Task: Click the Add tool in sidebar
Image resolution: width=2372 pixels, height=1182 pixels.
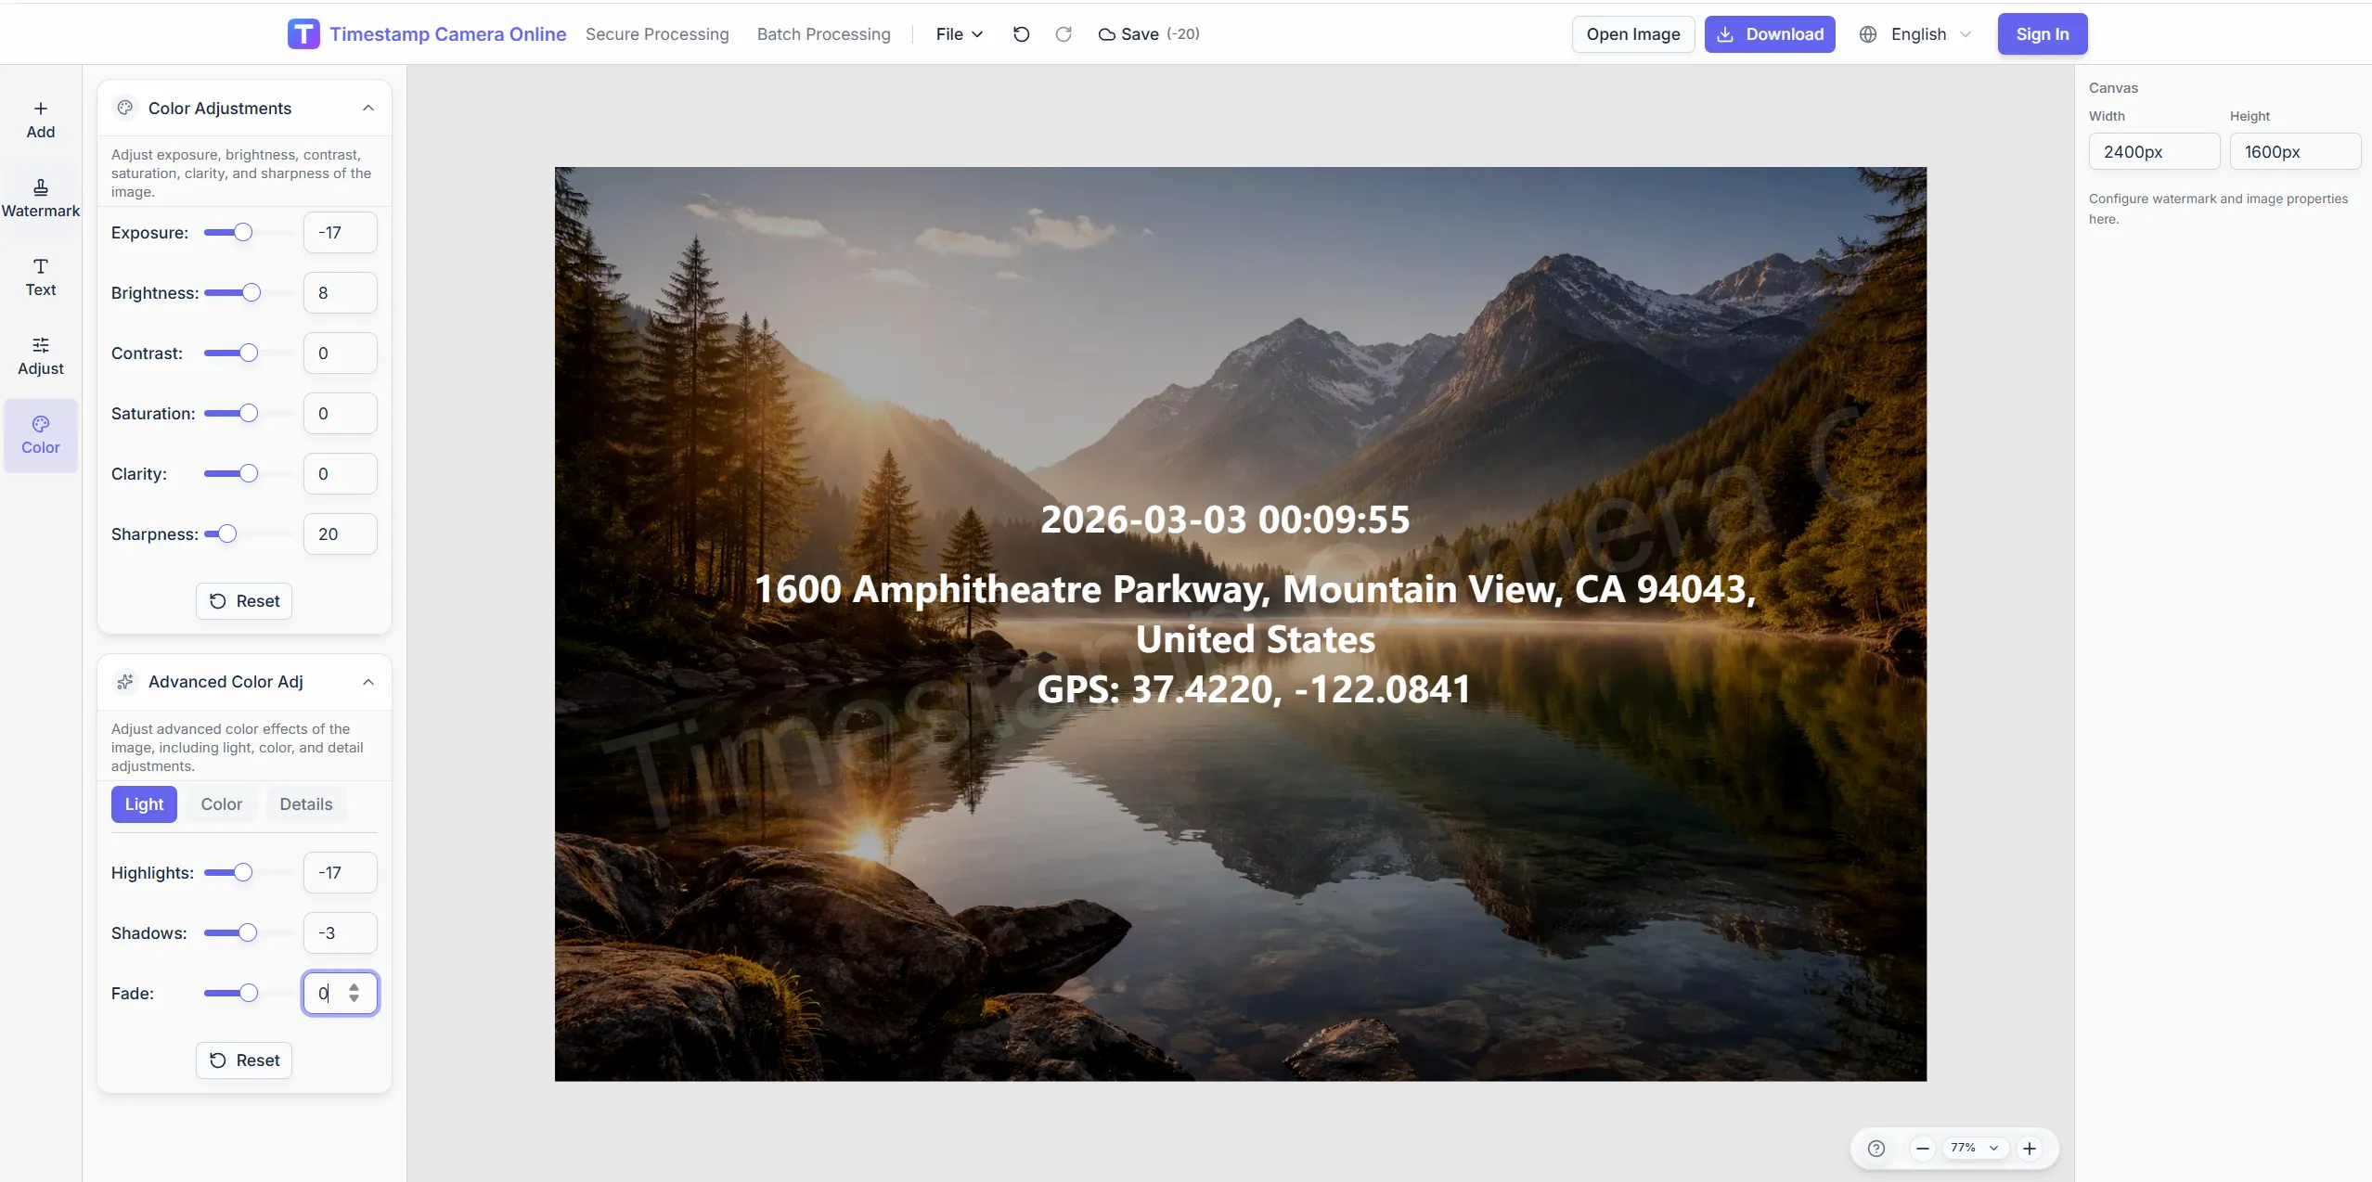Action: [x=40, y=120]
